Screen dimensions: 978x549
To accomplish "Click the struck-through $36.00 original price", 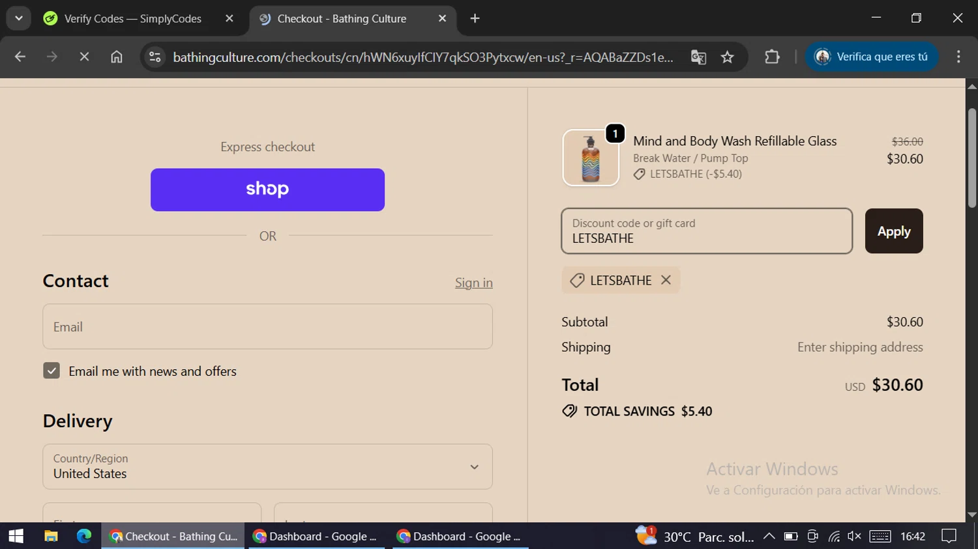I will [x=907, y=141].
